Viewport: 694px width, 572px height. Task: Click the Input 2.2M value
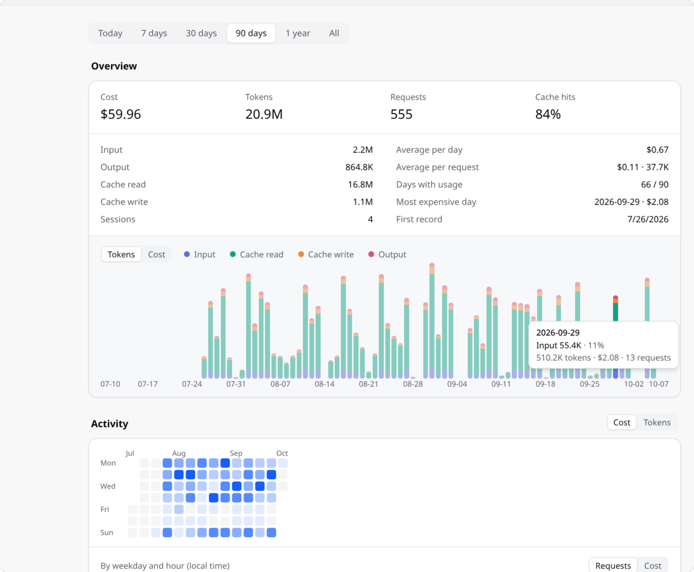coord(363,150)
